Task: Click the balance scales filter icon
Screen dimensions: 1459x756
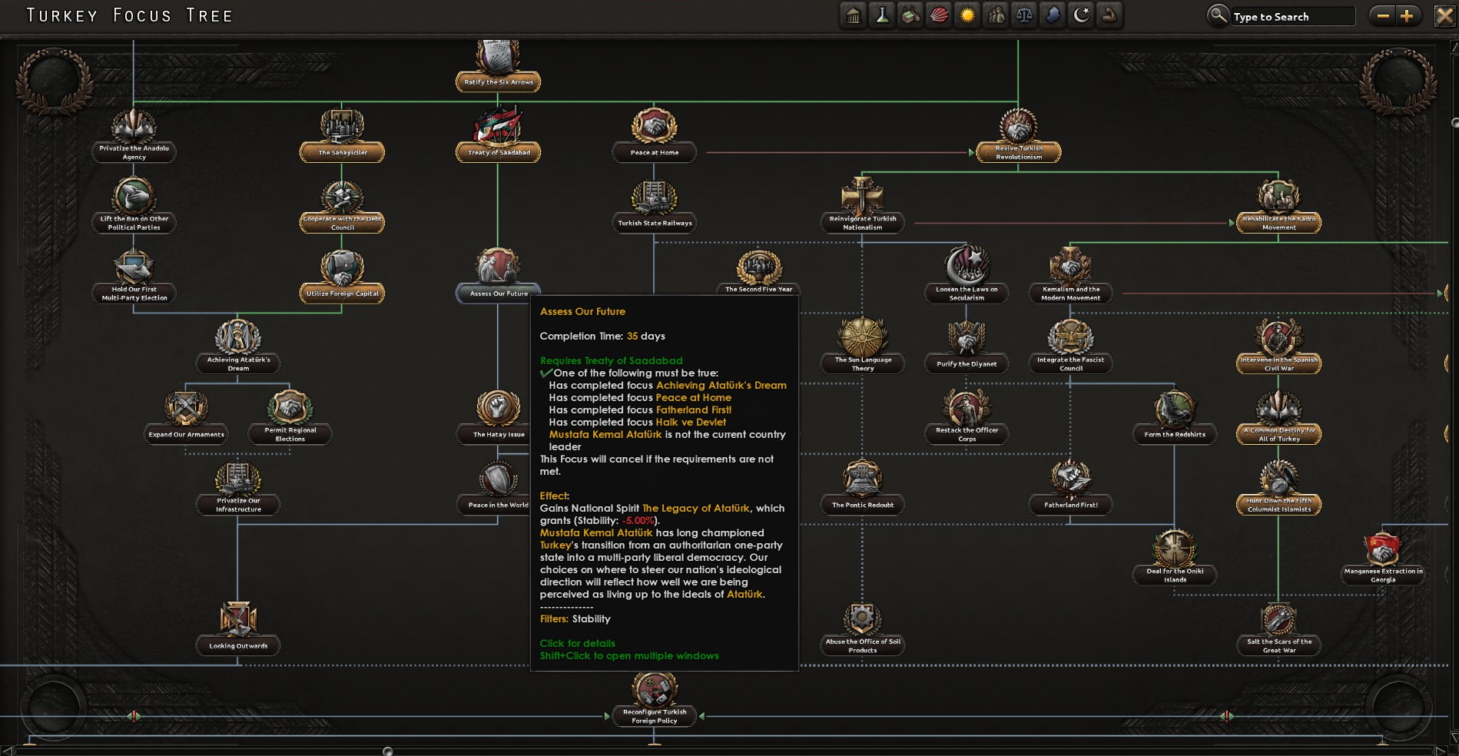Action: [x=1024, y=15]
